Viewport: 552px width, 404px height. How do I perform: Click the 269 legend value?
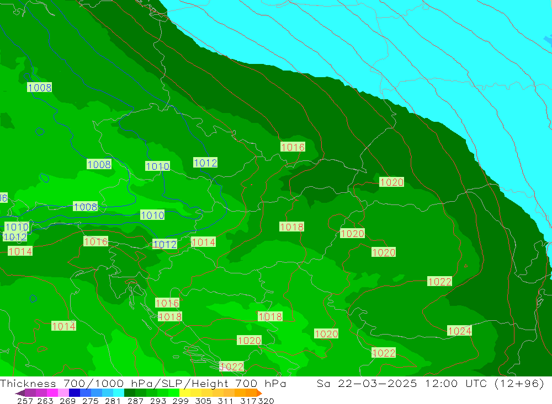click(67, 401)
